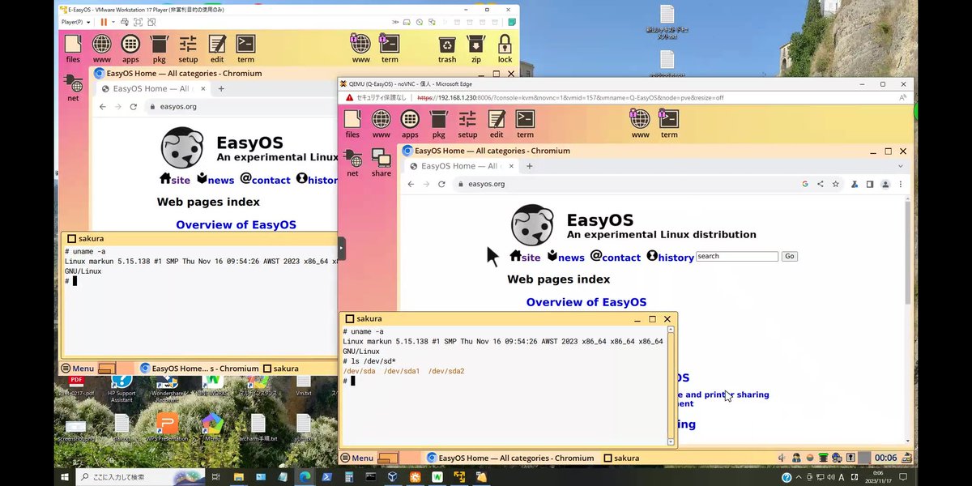Open locked www container icon in VMware window
Screen dimensions: 972x486
360,48
